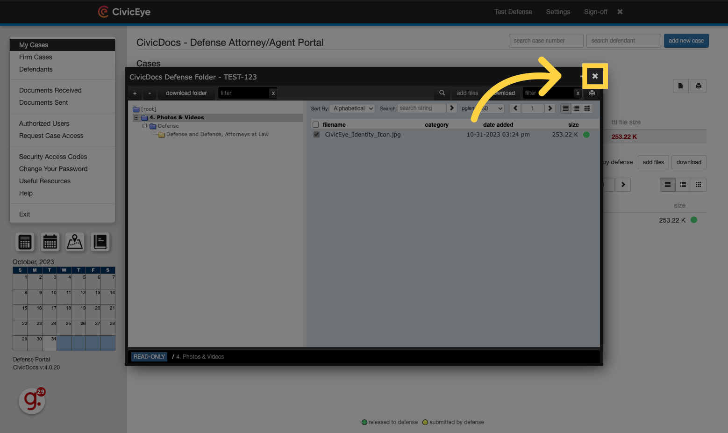Open the book reference icon
The image size is (728, 433).
click(x=100, y=242)
